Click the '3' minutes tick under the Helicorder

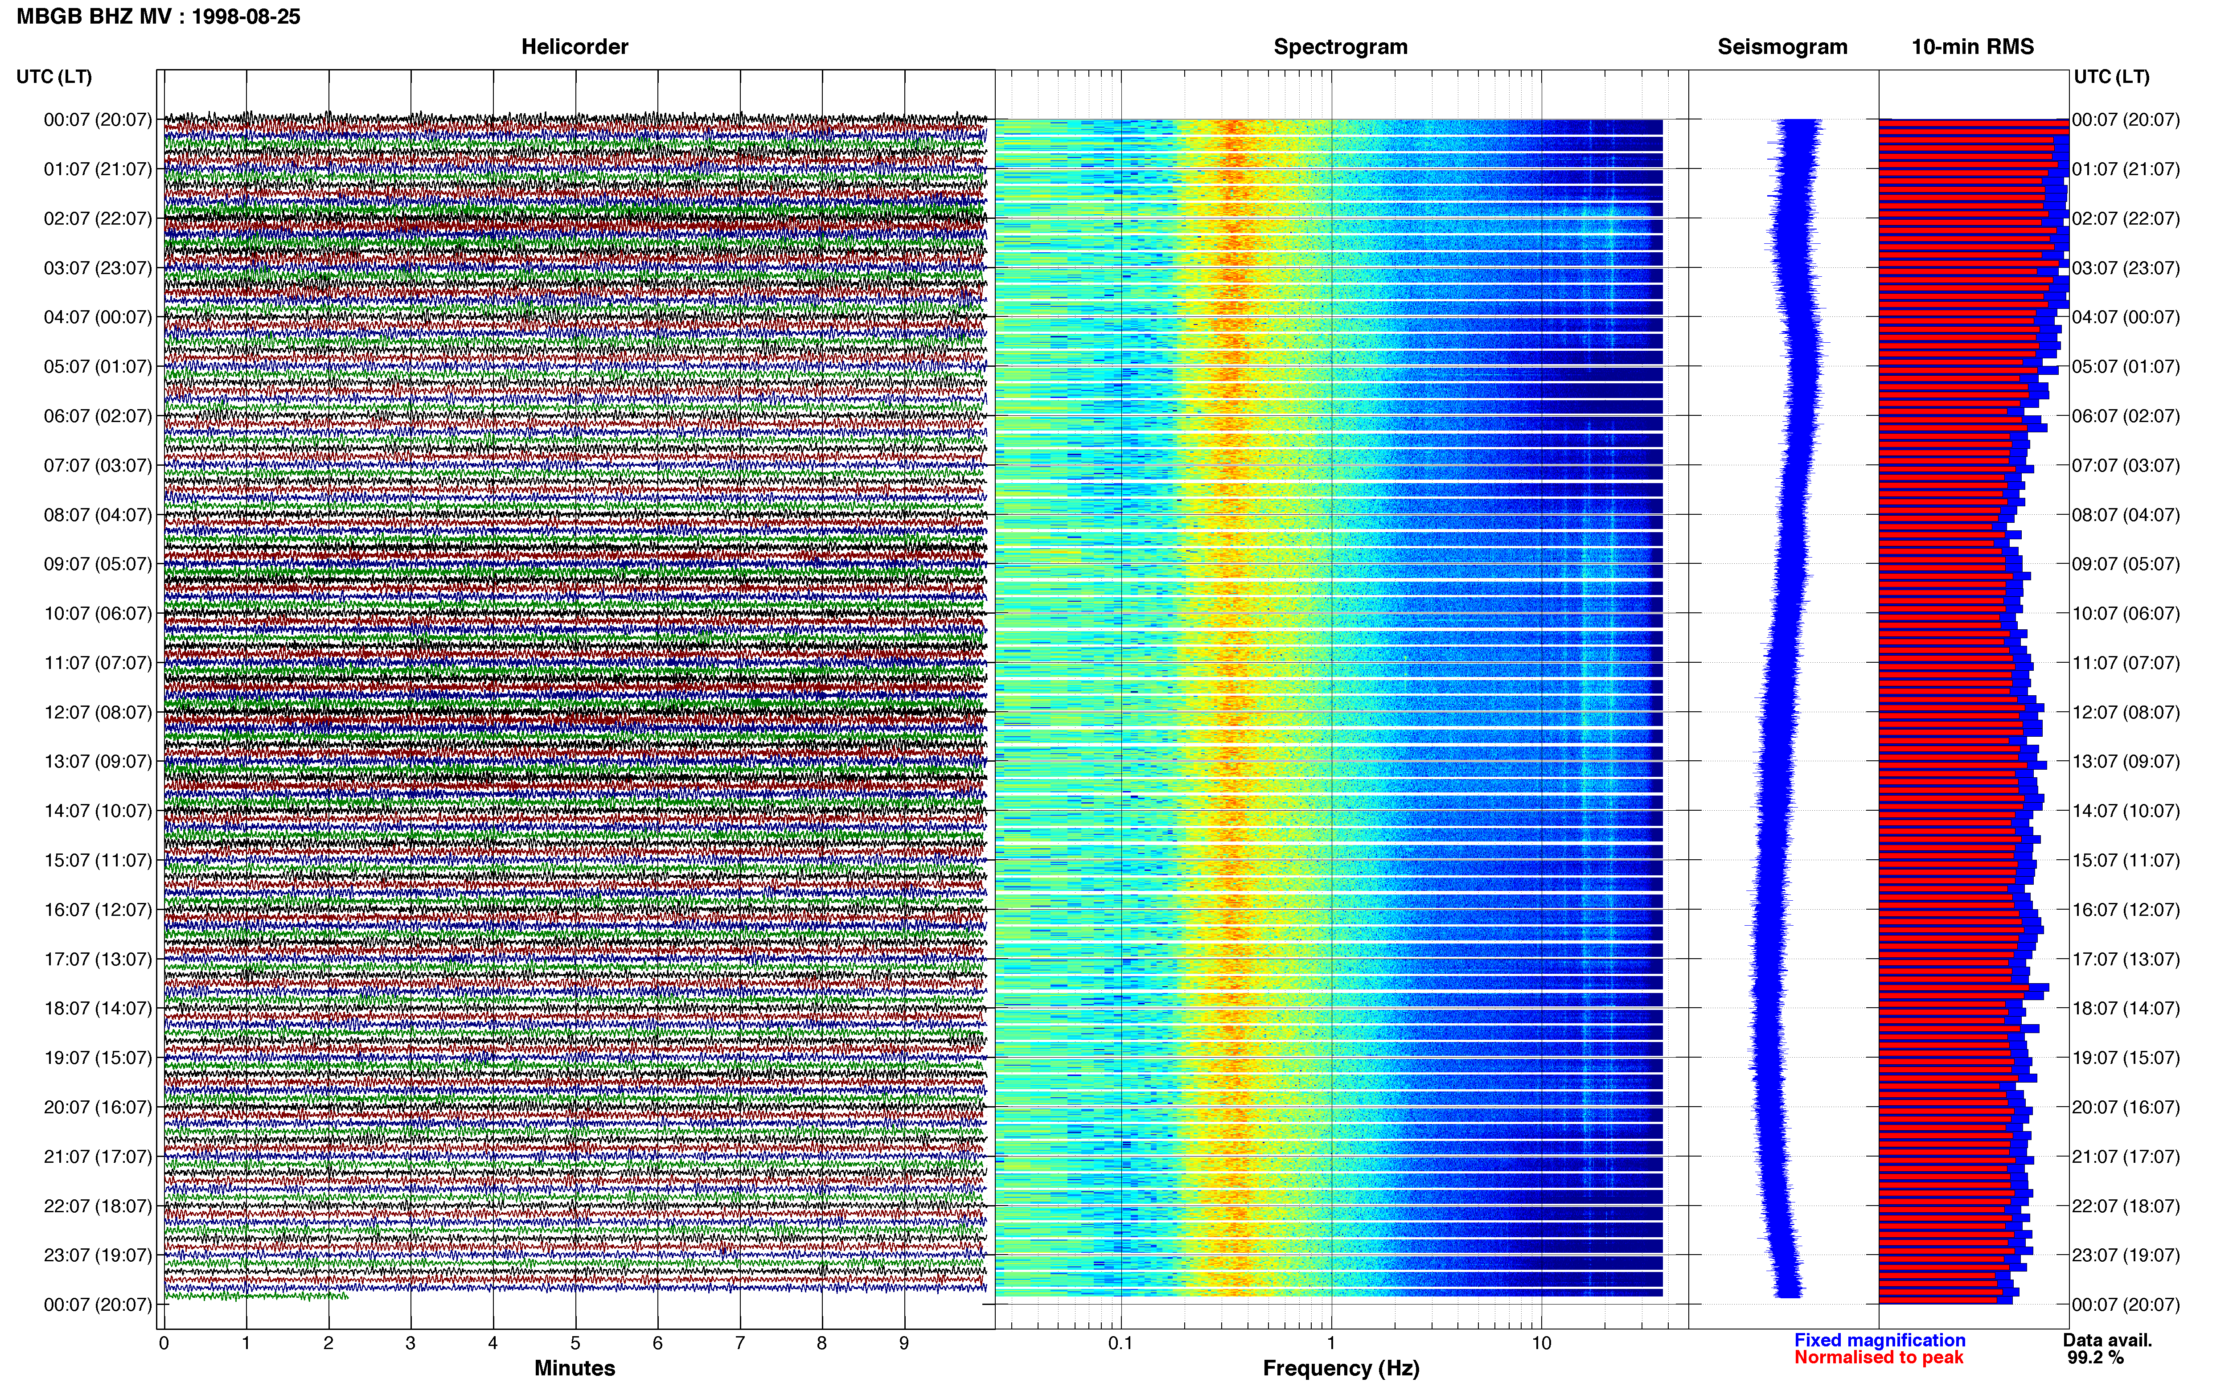tap(411, 1343)
